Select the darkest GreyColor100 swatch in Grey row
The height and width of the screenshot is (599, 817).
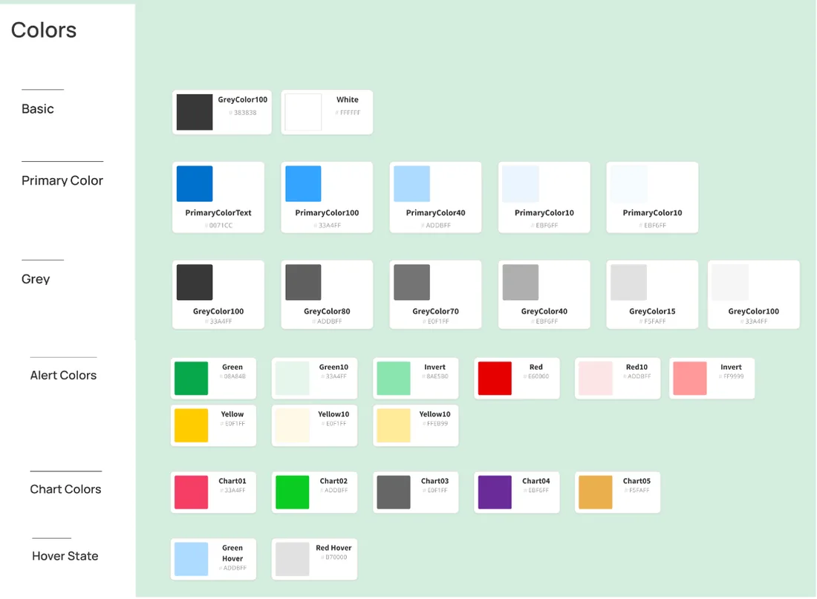pyautogui.click(x=195, y=282)
